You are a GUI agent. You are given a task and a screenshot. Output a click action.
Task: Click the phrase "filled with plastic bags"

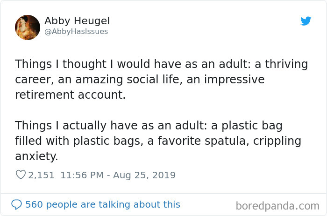click(75, 141)
